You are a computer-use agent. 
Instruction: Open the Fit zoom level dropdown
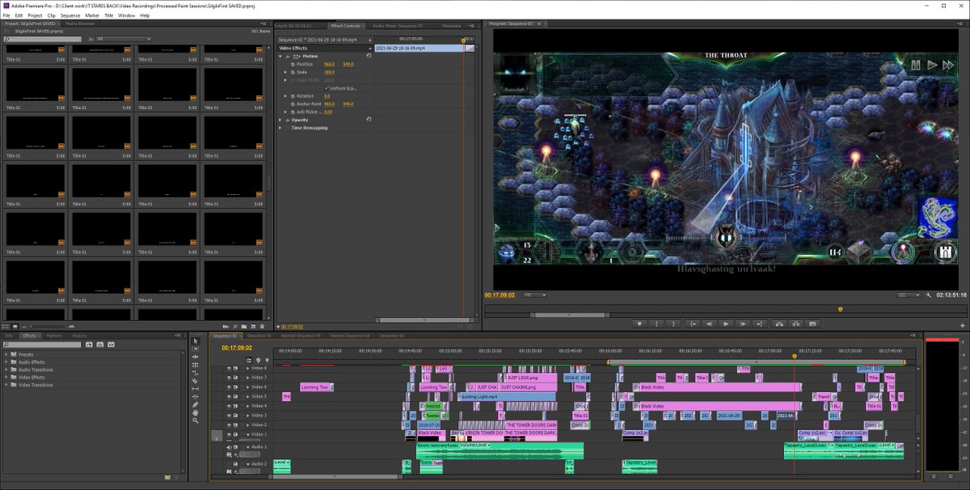click(x=533, y=295)
